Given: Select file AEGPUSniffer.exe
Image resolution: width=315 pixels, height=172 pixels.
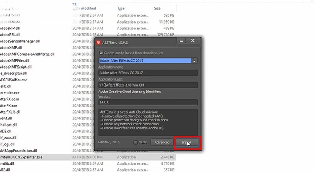Looking at the screenshot, I should pyautogui.click(x=13, y=80).
